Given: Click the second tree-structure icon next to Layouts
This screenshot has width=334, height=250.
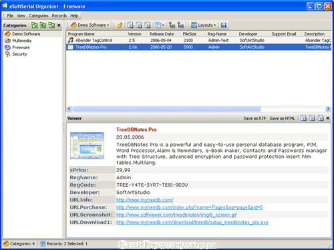Looking at the screenshot, I should (x=180, y=25).
